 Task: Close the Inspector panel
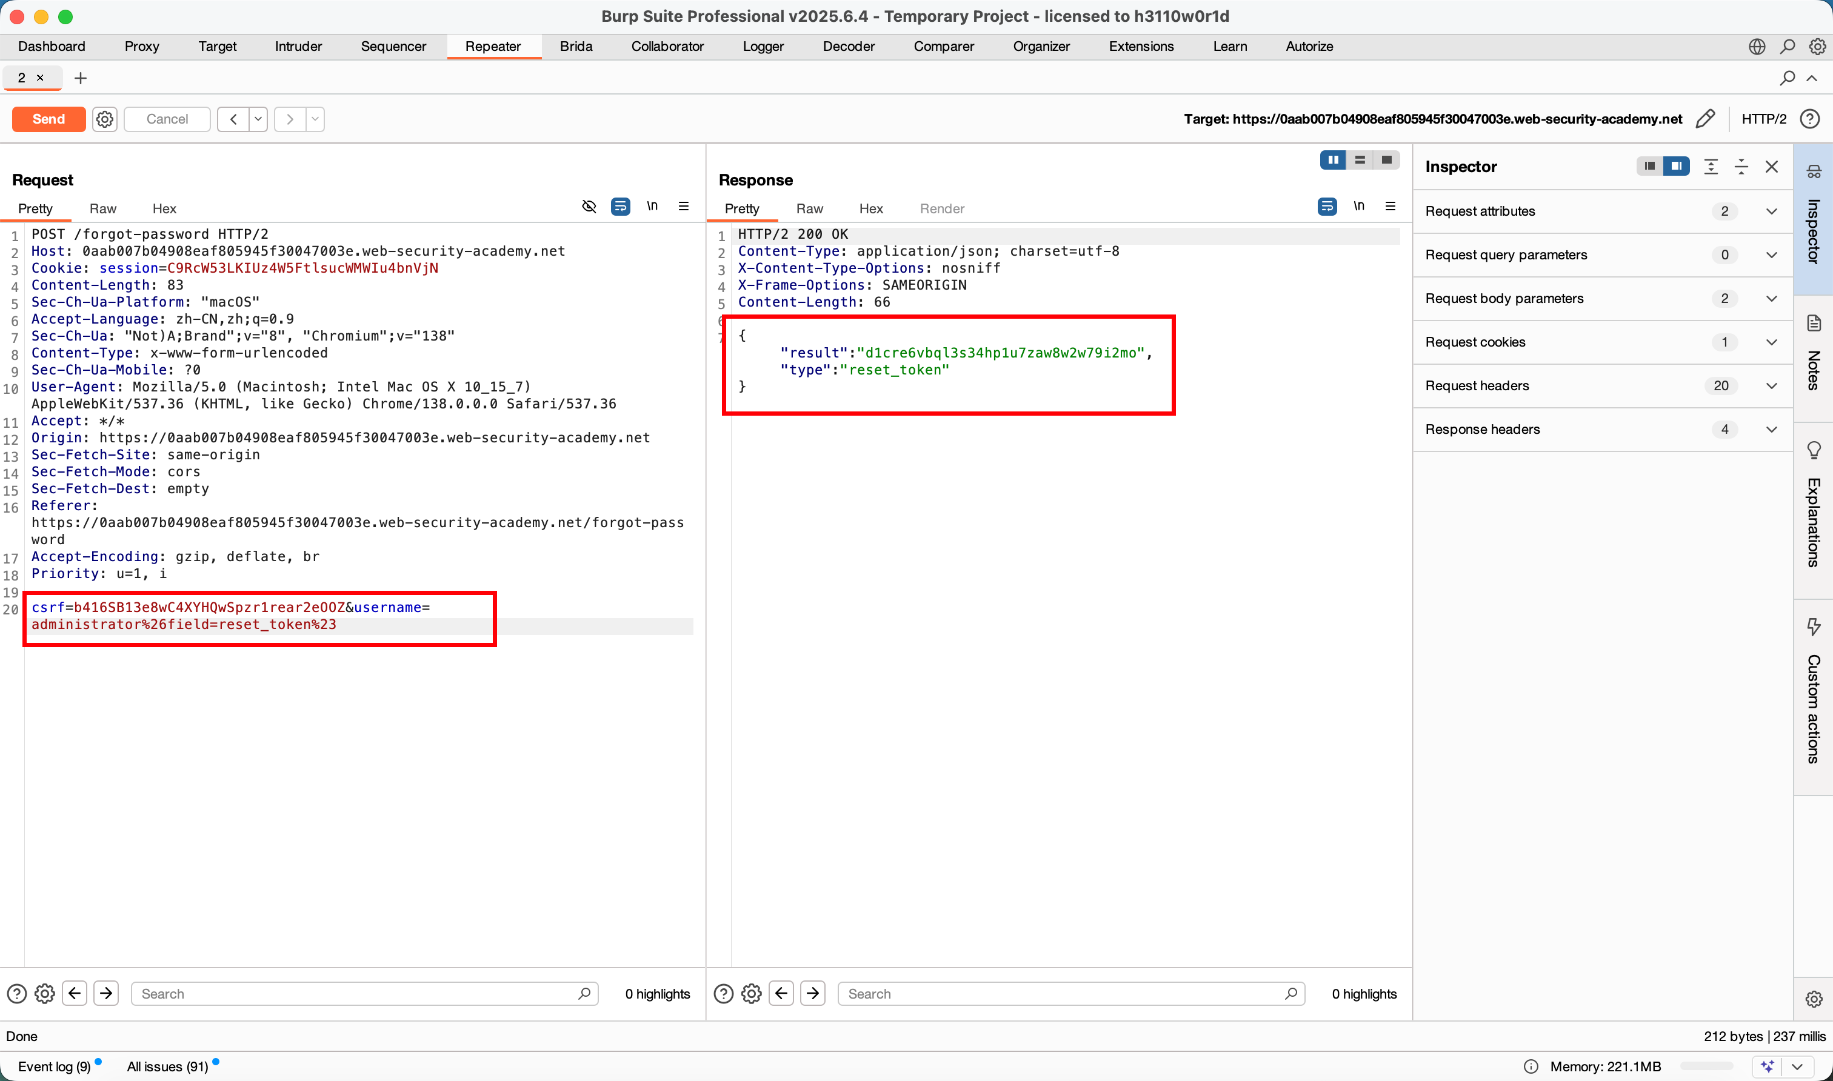(x=1772, y=167)
